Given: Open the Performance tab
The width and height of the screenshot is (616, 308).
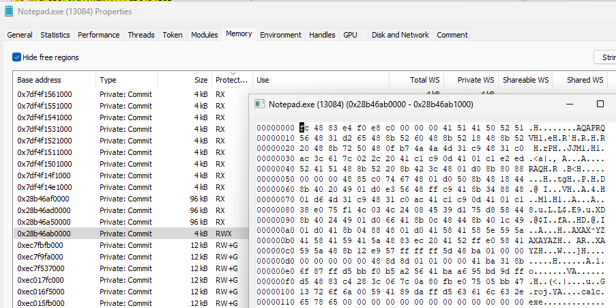Looking at the screenshot, I should (99, 35).
